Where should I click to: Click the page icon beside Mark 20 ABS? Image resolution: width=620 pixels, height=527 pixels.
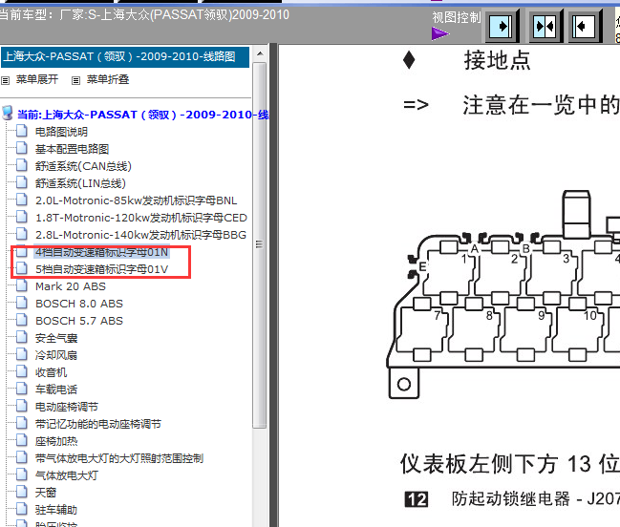point(22,285)
